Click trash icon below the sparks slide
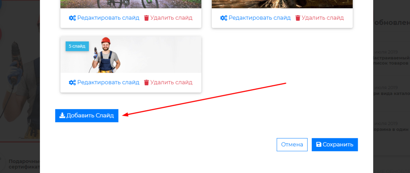The image size is (410, 173). 298,18
